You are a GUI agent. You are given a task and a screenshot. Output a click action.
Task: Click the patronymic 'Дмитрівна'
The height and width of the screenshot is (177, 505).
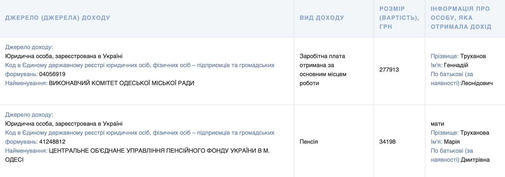click(x=475, y=160)
